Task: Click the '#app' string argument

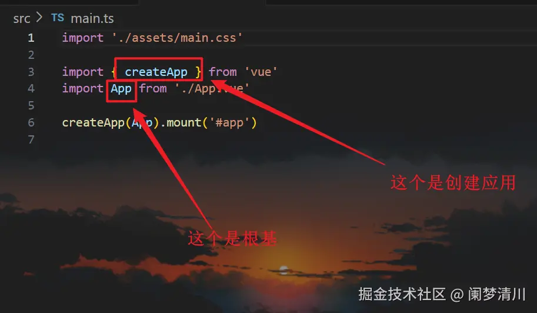Action: [229, 122]
